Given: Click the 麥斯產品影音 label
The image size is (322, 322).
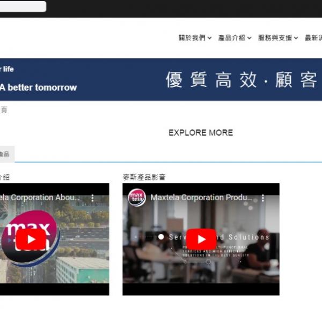Looking at the screenshot, I should [144, 177].
